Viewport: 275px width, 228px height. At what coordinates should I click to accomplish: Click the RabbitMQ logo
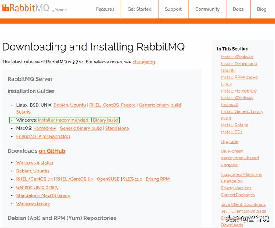[34, 8]
